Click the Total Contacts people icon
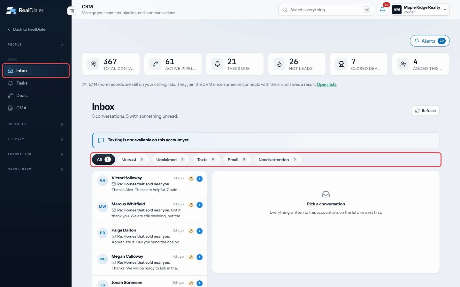The image size is (460, 287). point(93,64)
